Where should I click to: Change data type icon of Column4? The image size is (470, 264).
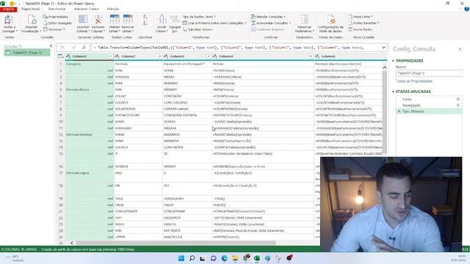coord(215,56)
